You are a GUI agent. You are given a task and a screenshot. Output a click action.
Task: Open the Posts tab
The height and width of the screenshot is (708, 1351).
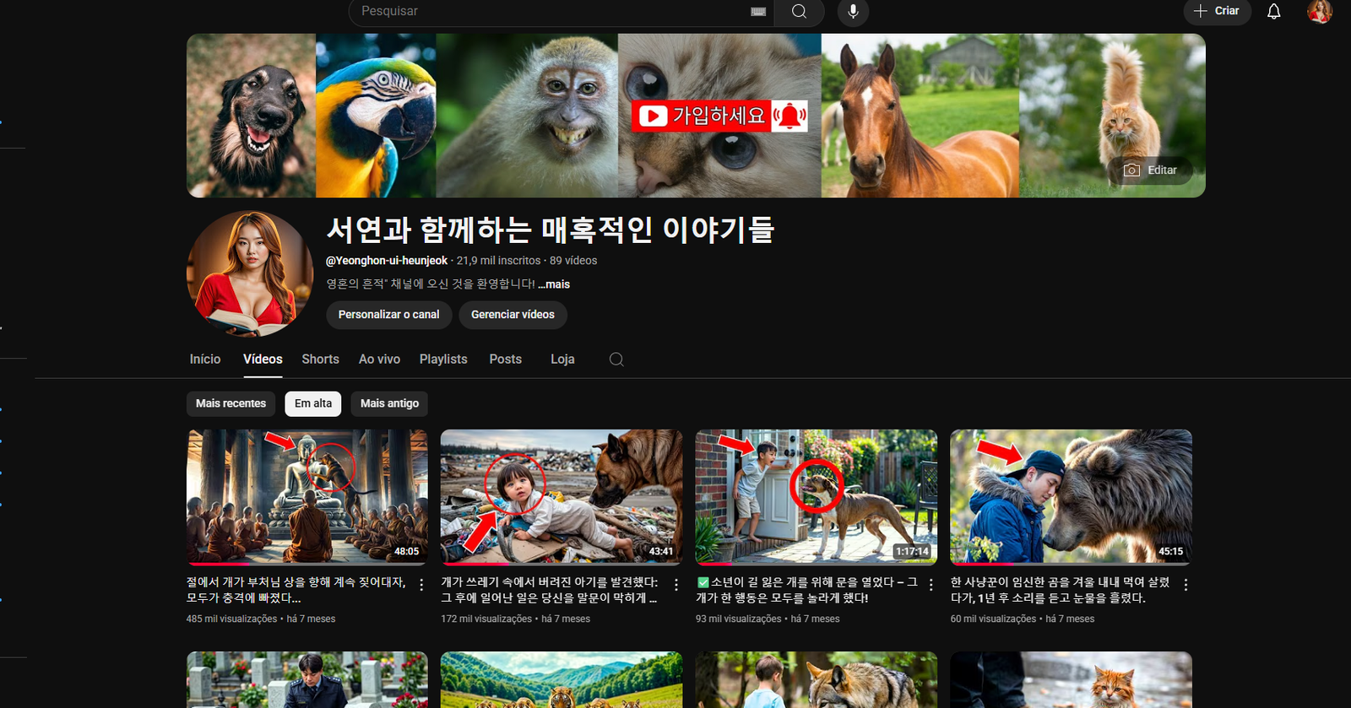505,359
